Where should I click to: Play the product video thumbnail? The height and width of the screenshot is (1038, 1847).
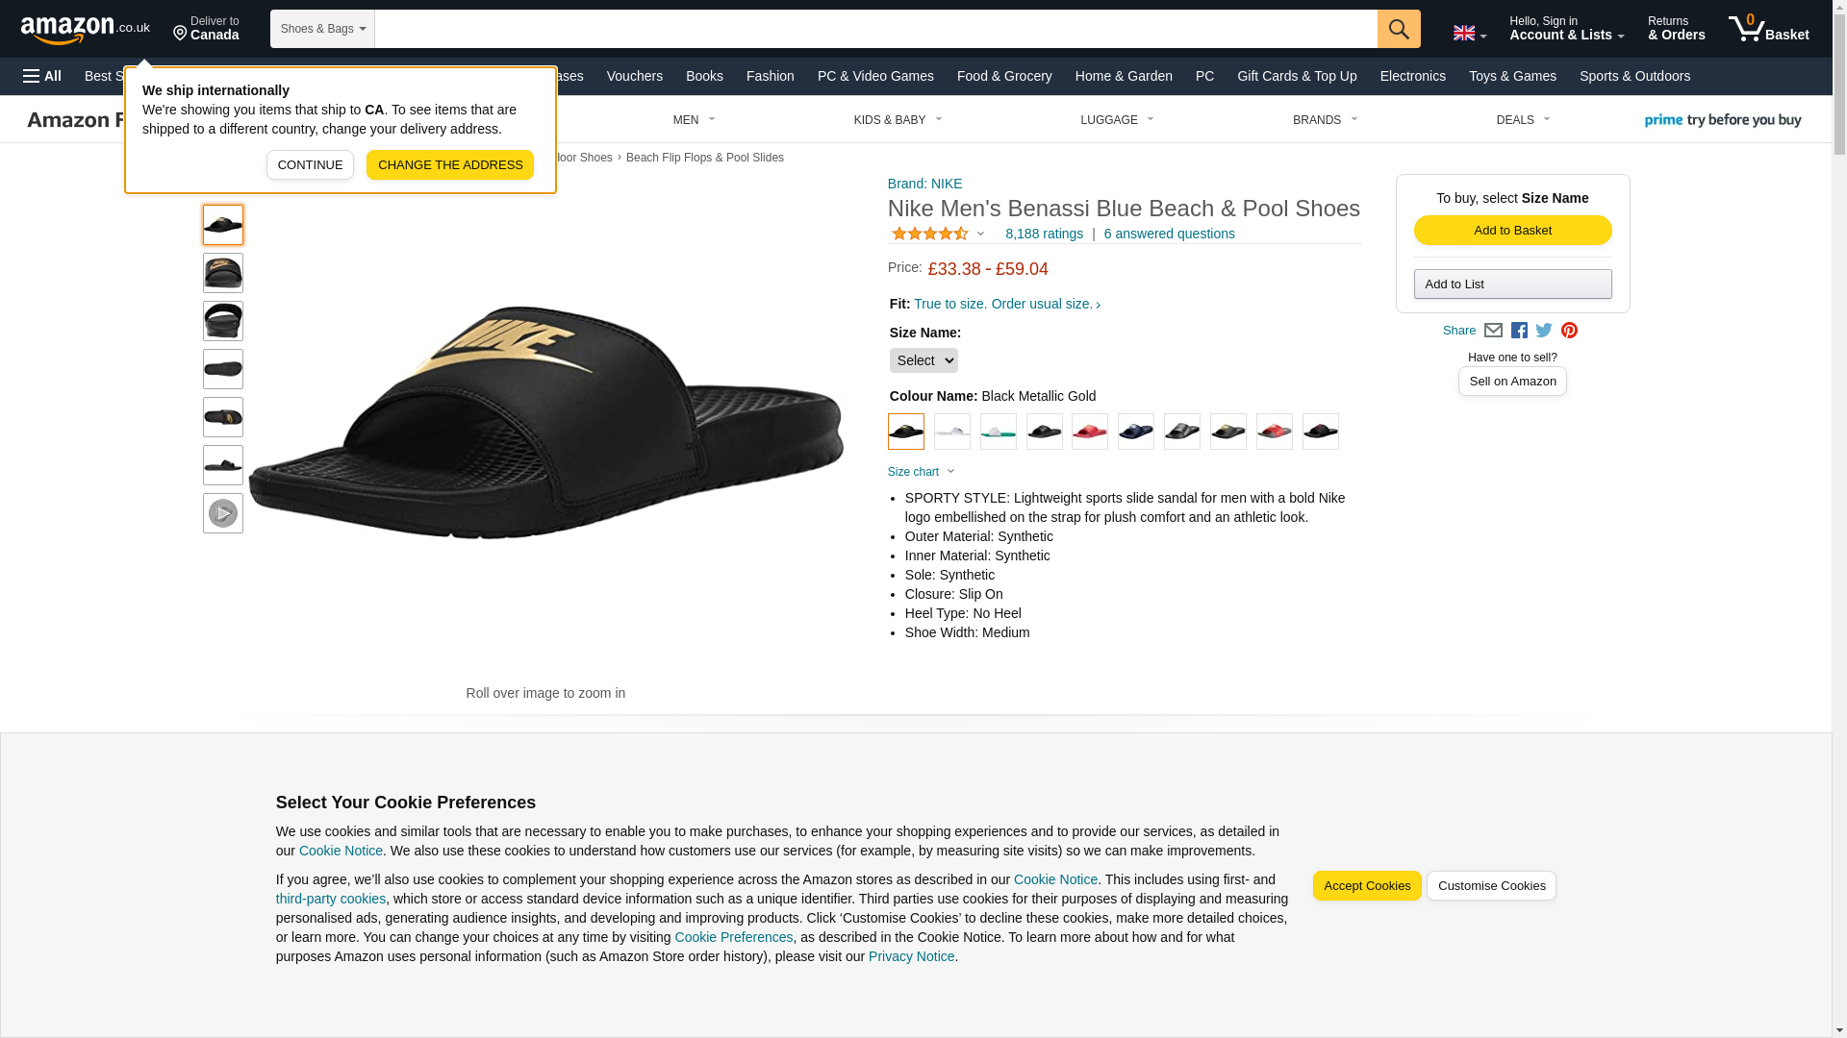(x=222, y=513)
